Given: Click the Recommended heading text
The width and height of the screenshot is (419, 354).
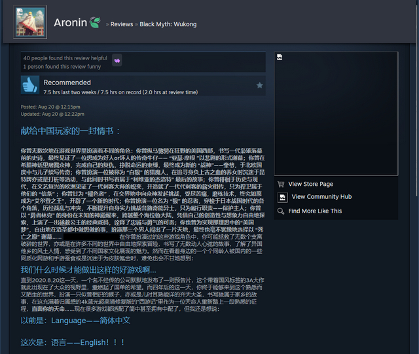Looking at the screenshot, I should pyautogui.click(x=67, y=82).
